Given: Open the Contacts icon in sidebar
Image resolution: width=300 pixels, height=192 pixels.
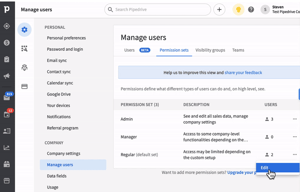Looking at the screenshot, I should pyautogui.click(x=7, y=131).
